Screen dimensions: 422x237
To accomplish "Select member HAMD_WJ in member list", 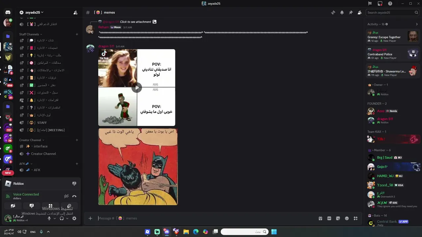I will (x=393, y=176).
